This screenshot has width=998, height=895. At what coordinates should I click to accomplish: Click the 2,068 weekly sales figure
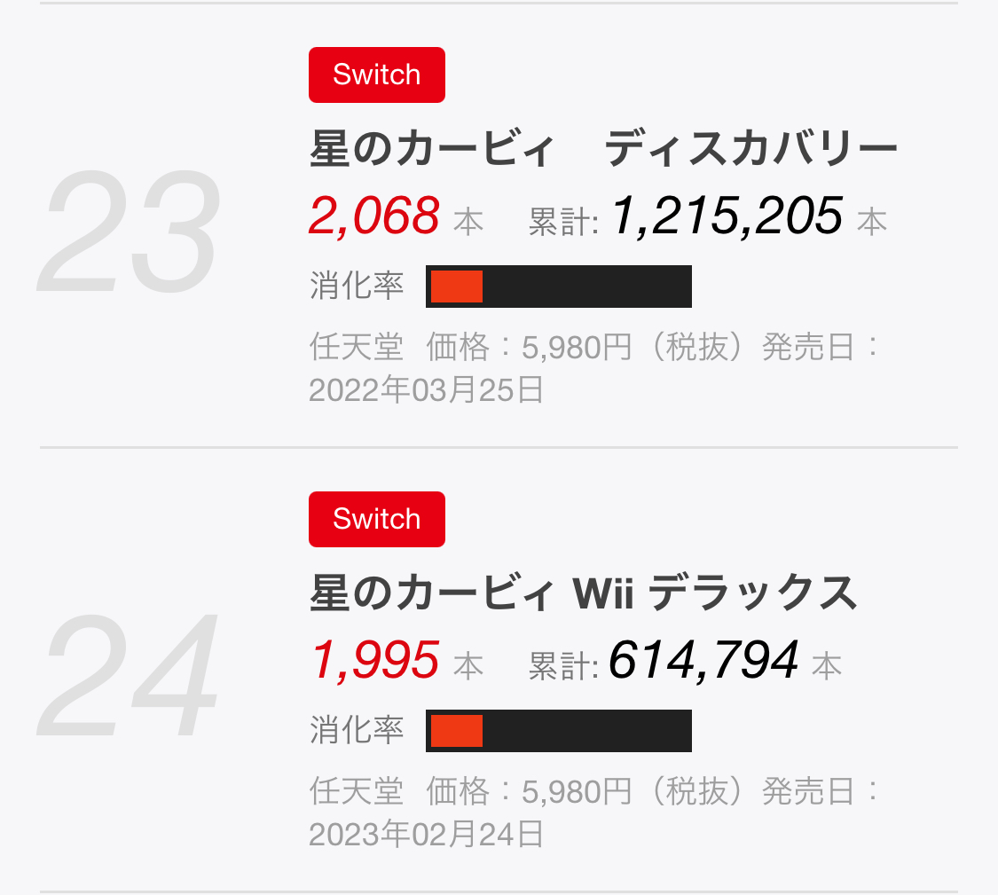pos(374,216)
